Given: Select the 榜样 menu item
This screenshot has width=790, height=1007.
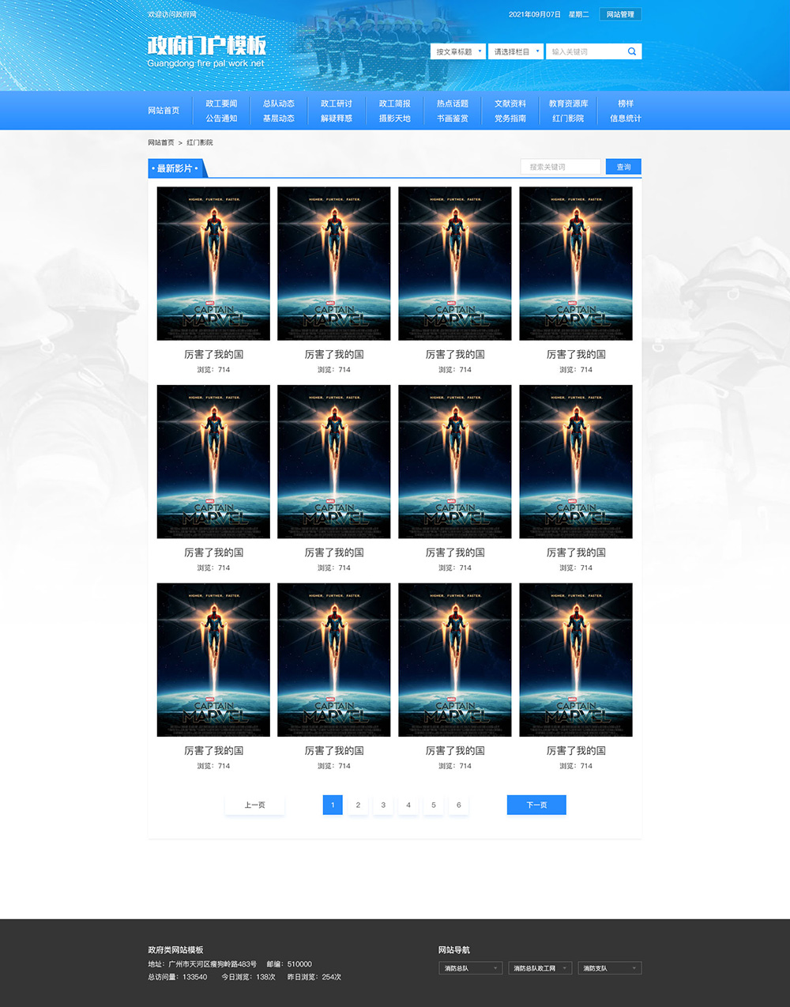Looking at the screenshot, I should click(x=626, y=104).
